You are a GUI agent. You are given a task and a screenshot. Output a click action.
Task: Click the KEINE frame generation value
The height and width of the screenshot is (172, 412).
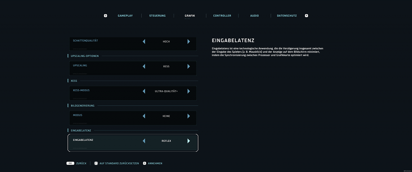coord(166,116)
